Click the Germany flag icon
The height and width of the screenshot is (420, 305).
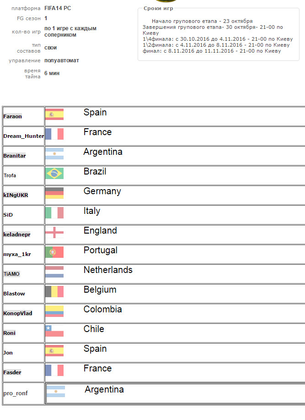point(54,193)
